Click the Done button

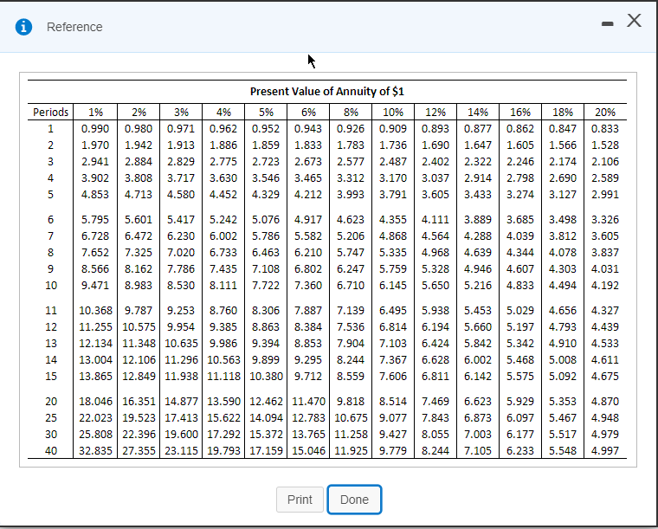tap(354, 500)
